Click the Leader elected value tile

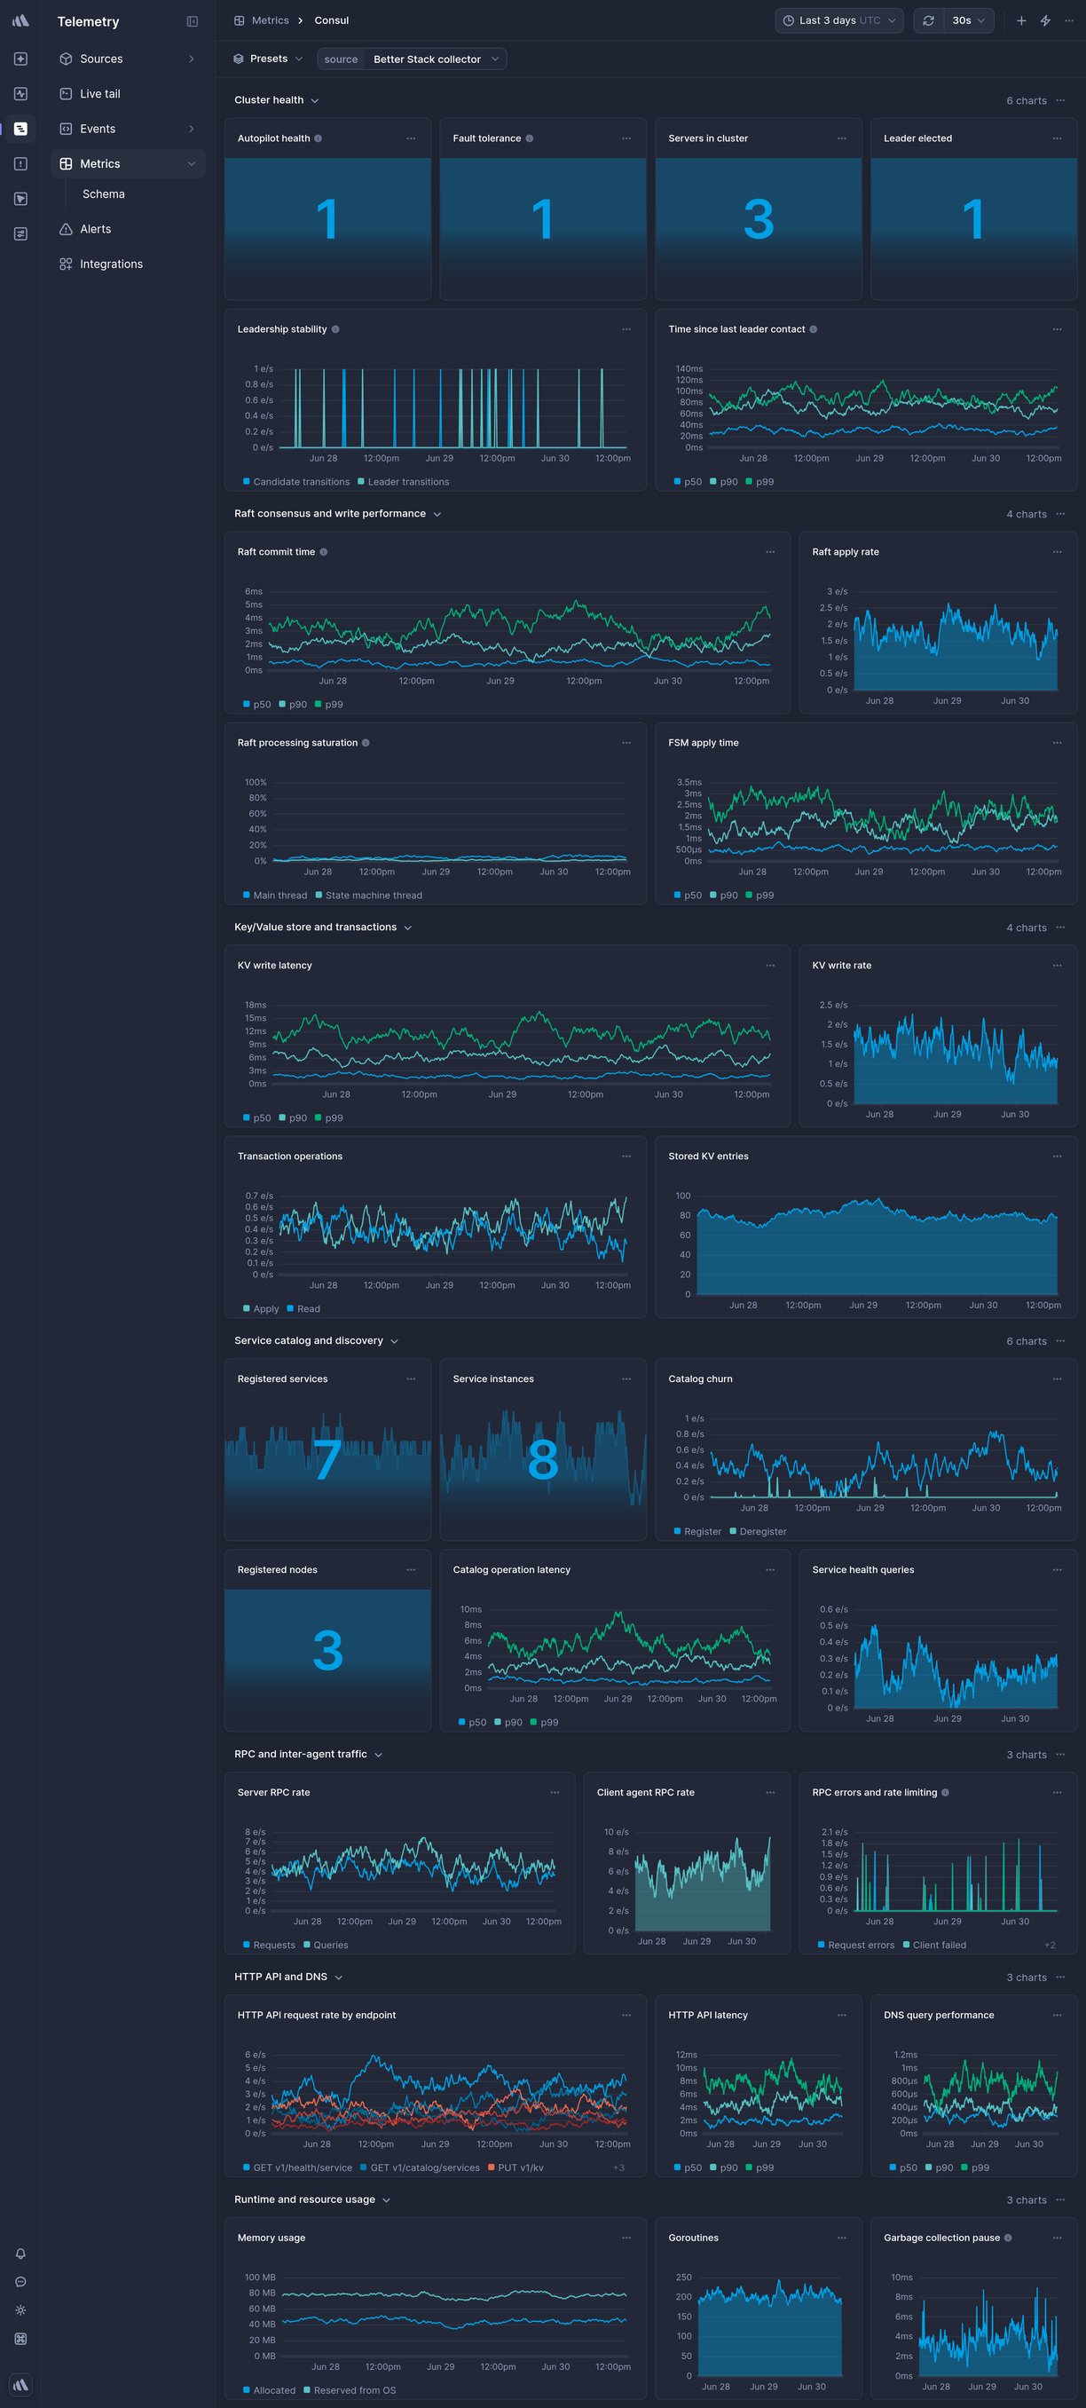coord(974,219)
